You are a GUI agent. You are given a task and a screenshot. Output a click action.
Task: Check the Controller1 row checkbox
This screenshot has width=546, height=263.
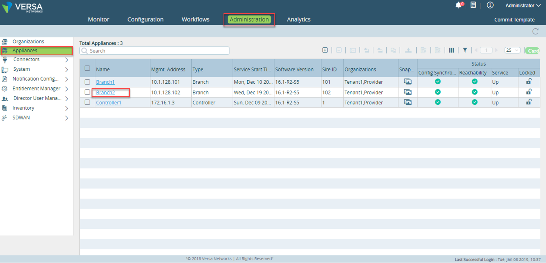[x=87, y=102]
